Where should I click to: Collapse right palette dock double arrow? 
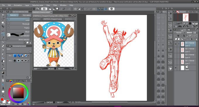[x=198, y=8]
